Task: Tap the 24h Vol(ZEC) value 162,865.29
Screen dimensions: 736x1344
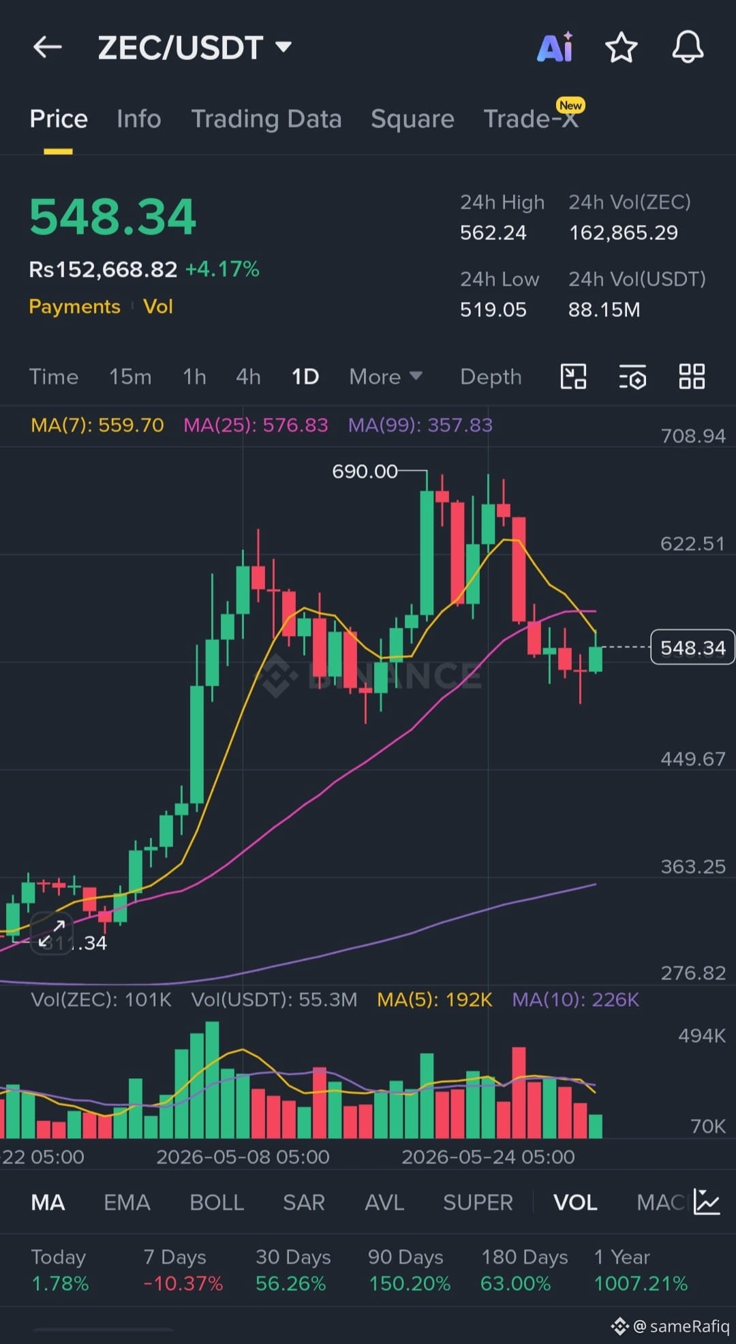Action: tap(624, 233)
